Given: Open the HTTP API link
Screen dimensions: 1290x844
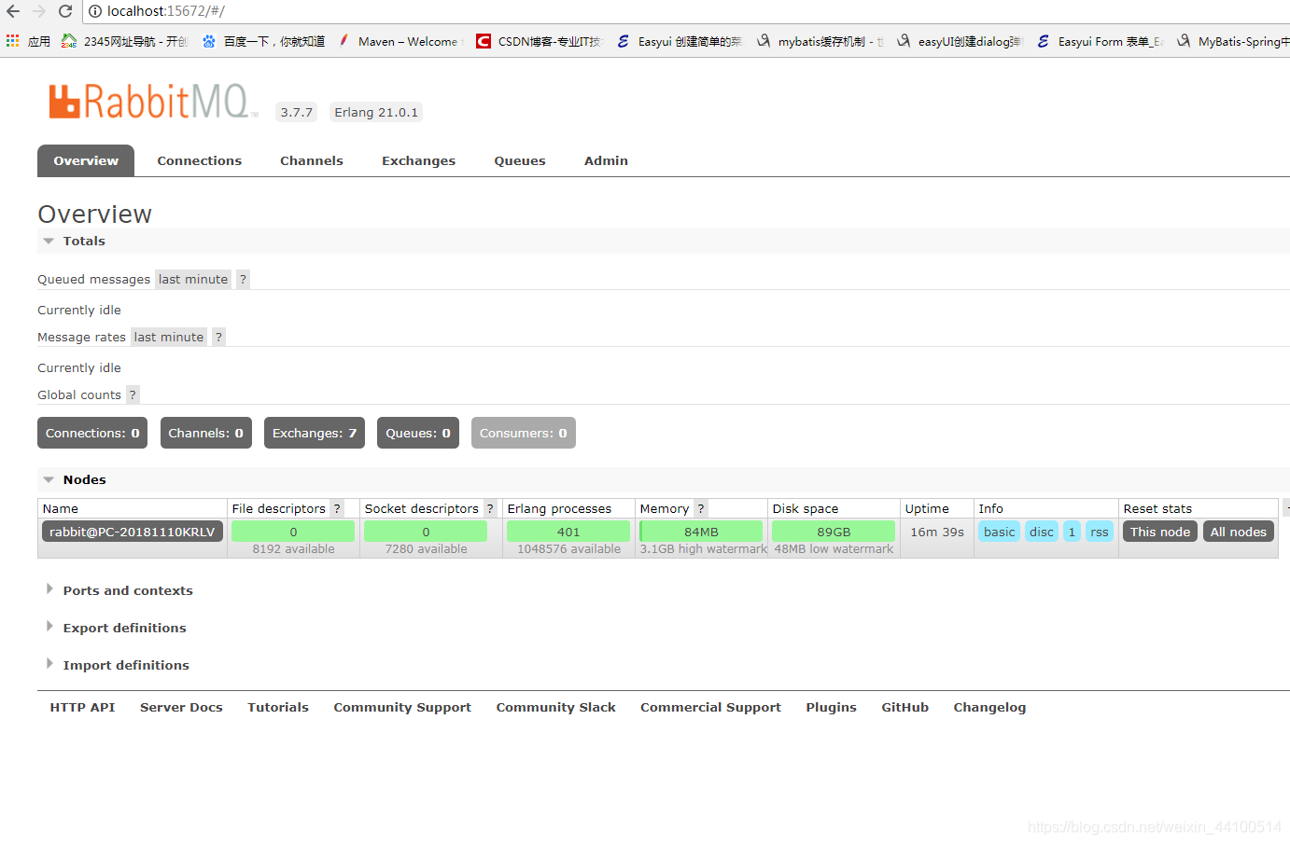Looking at the screenshot, I should [x=82, y=707].
